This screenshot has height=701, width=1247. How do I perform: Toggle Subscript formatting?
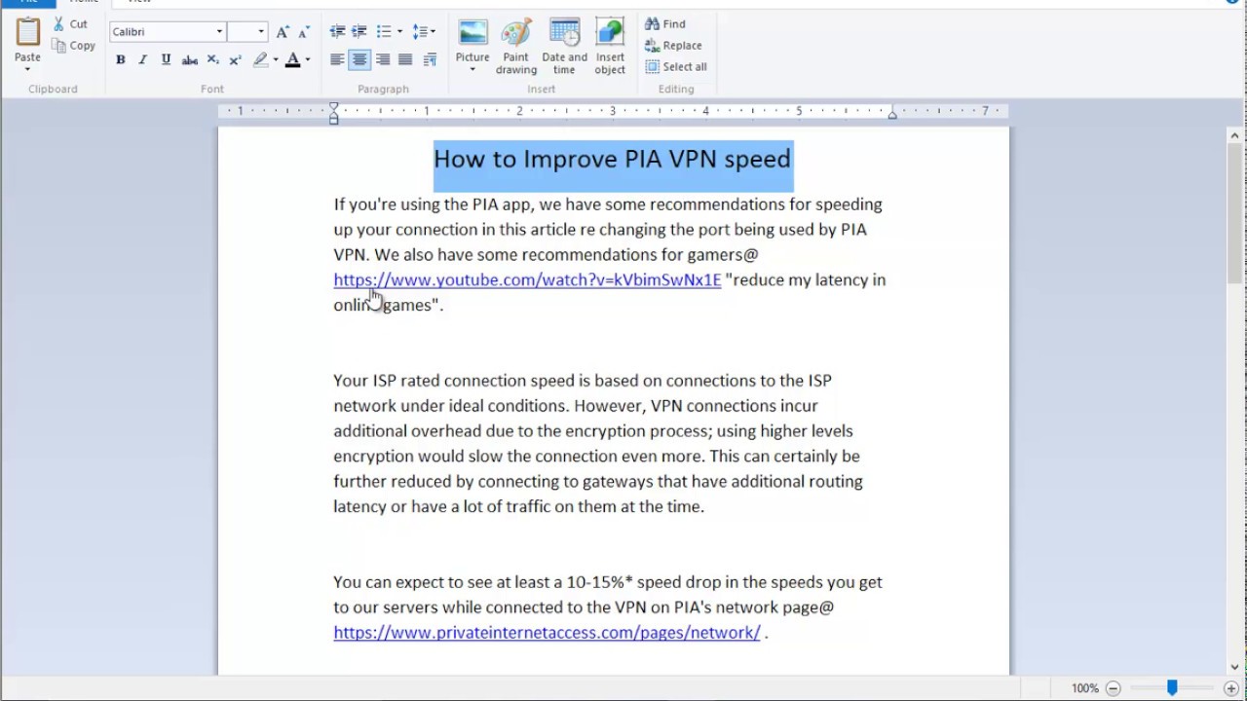pyautogui.click(x=212, y=60)
